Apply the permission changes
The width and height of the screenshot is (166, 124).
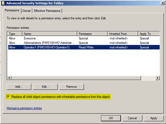click(x=154, y=118)
